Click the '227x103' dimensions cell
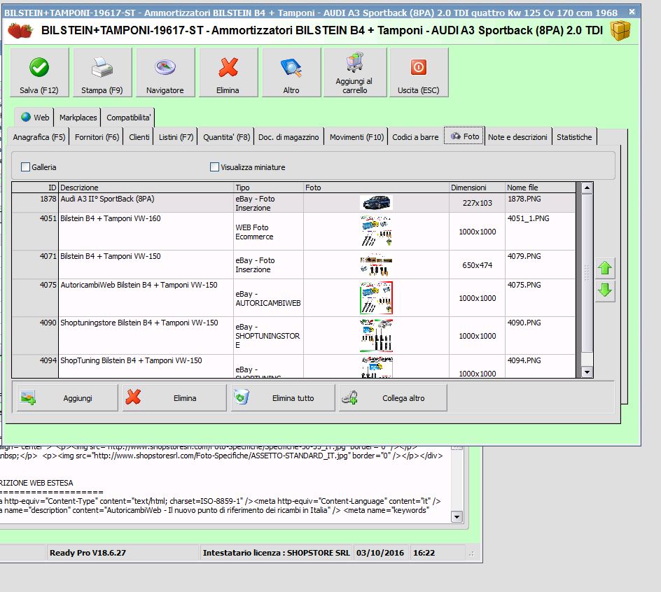661x592 pixels. click(x=478, y=203)
